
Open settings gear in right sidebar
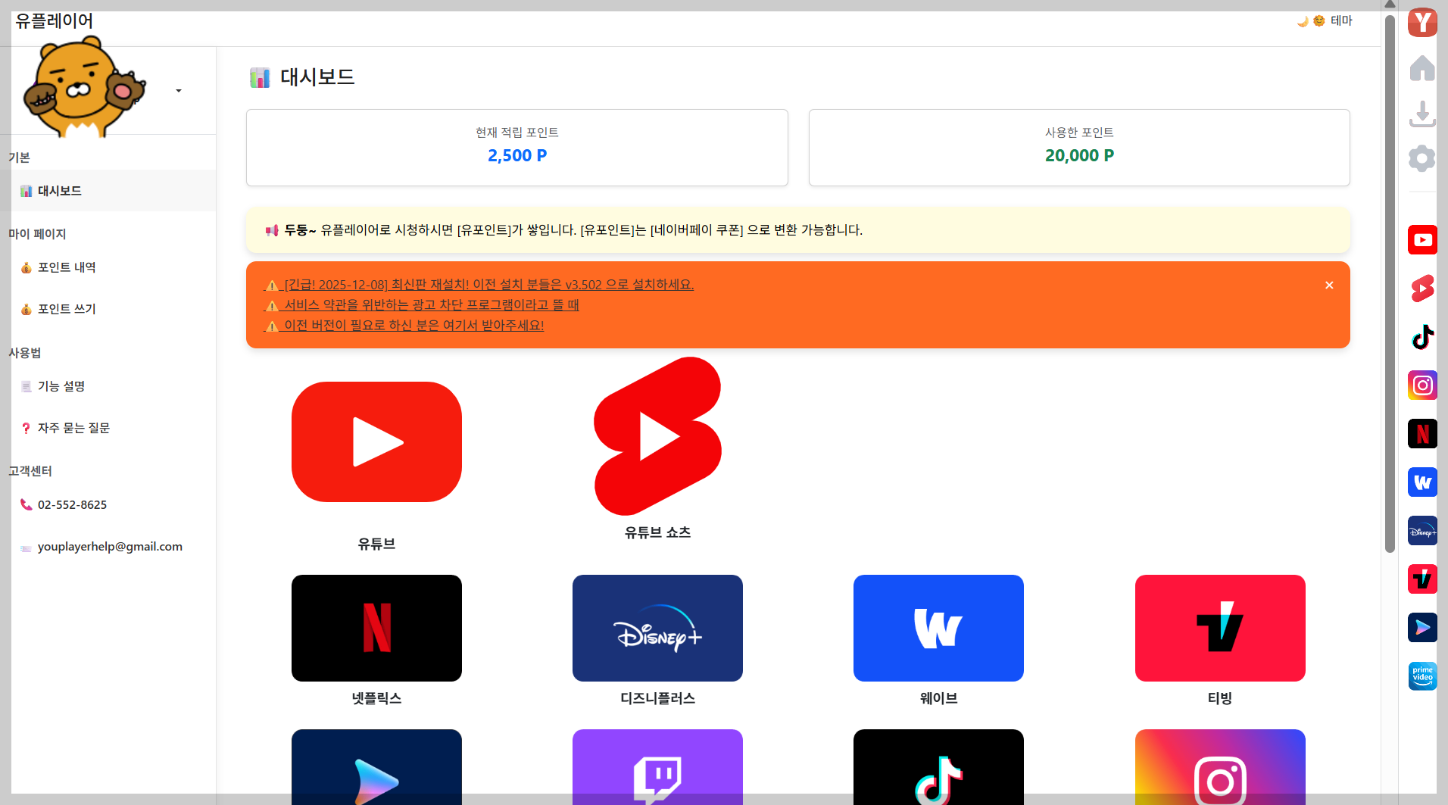(1422, 158)
